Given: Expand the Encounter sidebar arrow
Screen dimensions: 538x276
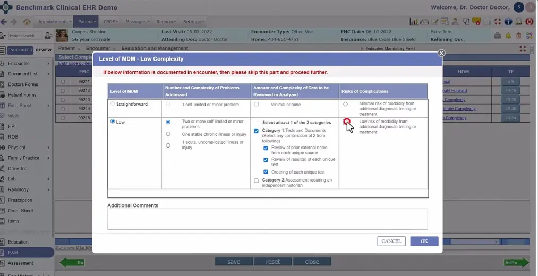Looking at the screenshot, I should (x=48, y=64).
